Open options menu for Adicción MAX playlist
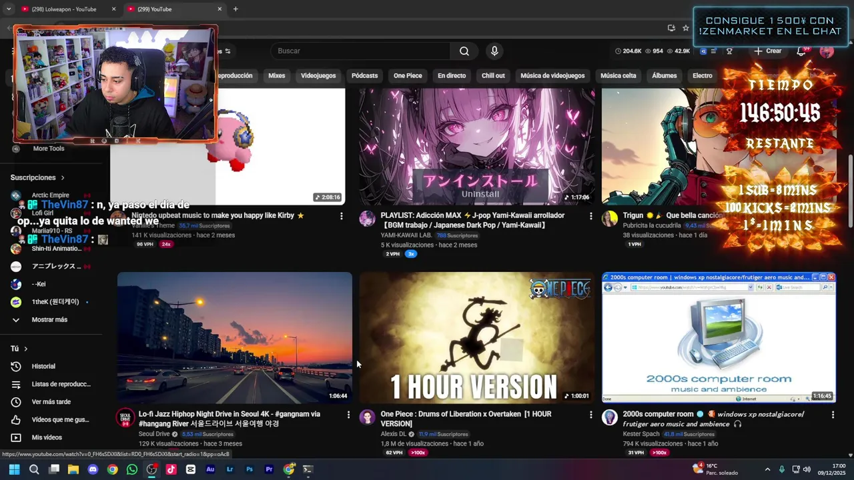The height and width of the screenshot is (480, 854). (x=590, y=216)
